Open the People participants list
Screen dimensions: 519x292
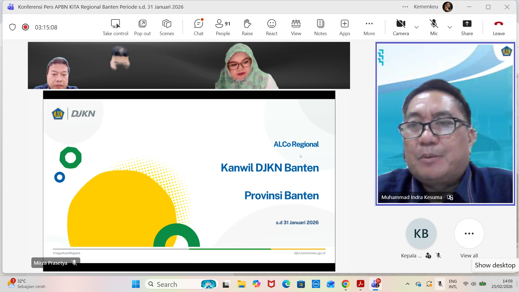click(x=223, y=27)
